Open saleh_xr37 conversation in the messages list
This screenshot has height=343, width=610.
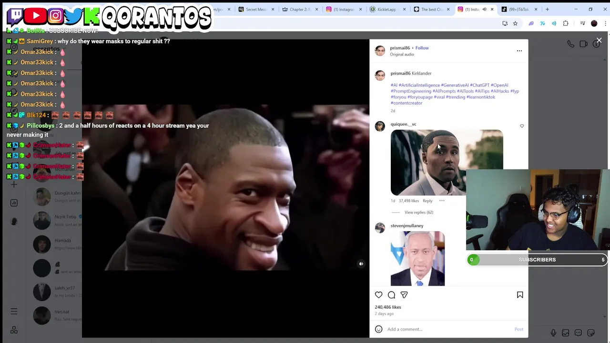pyautogui.click(x=56, y=291)
